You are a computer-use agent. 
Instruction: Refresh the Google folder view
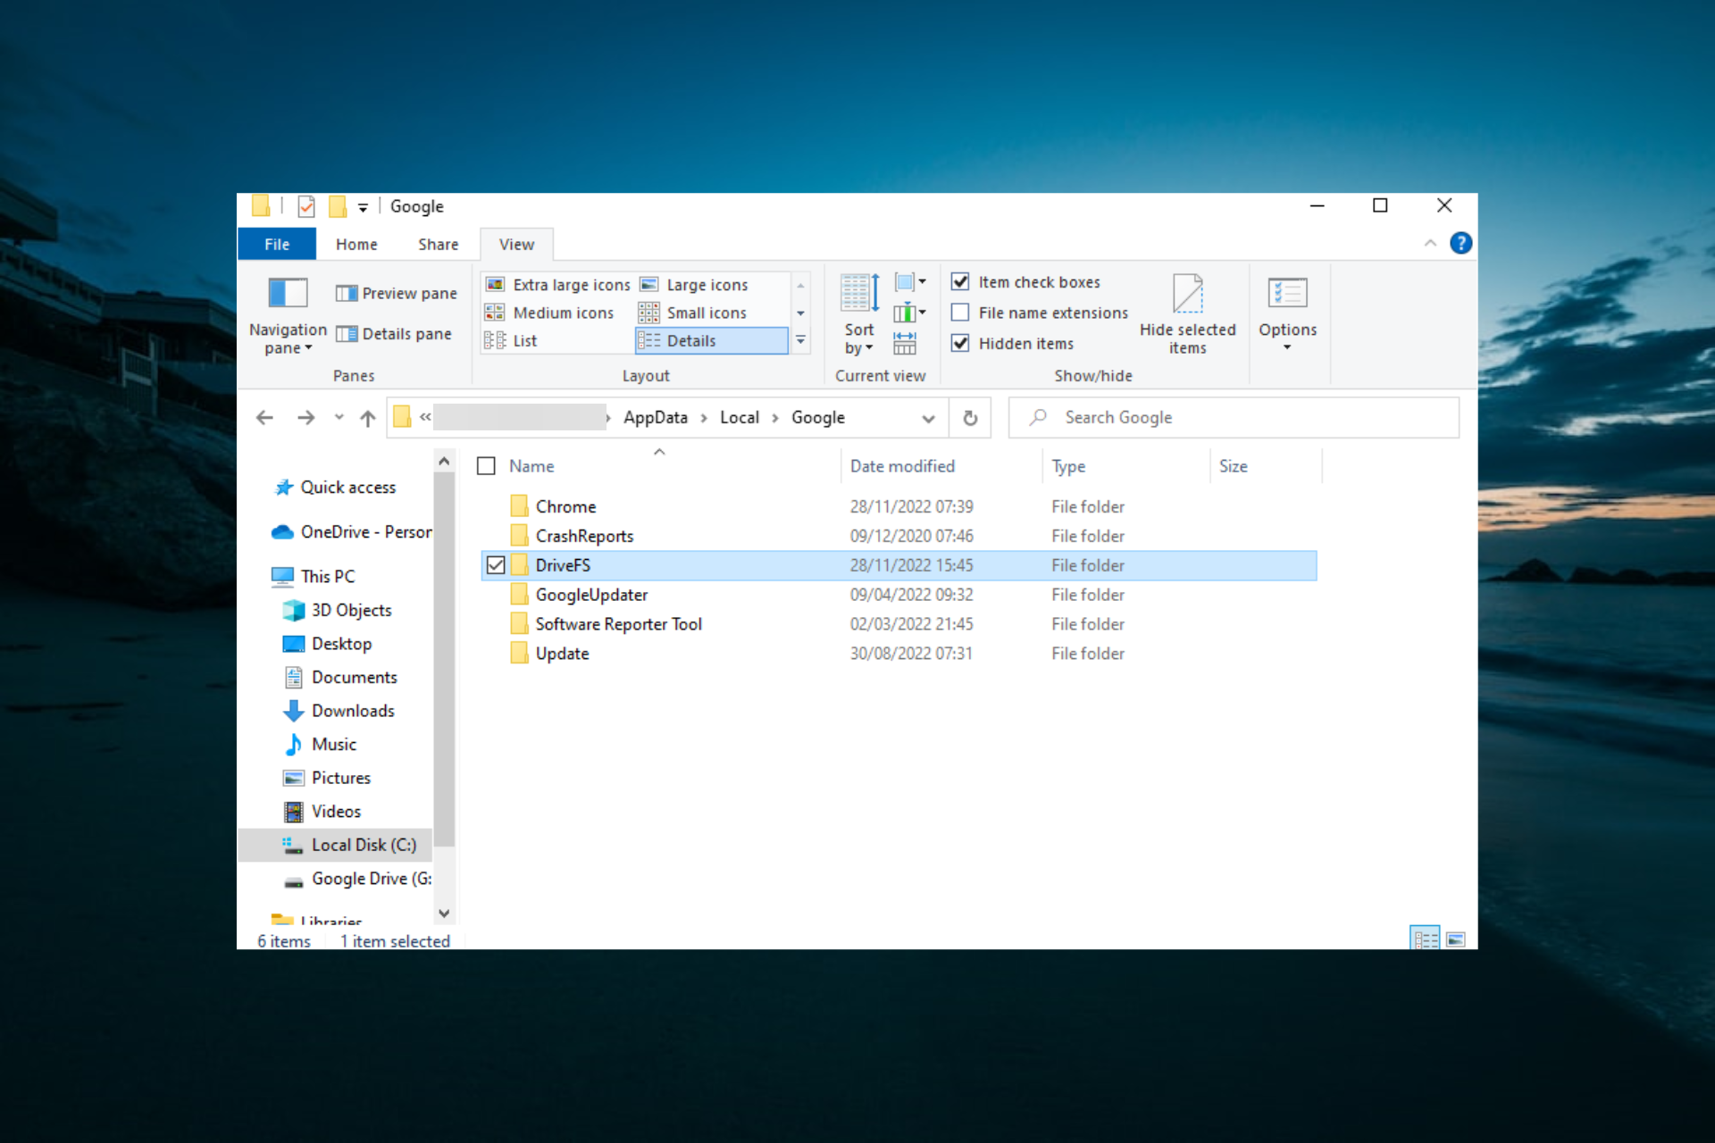tap(970, 418)
